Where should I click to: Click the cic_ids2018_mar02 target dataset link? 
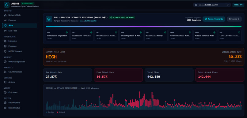(x=88, y=21)
